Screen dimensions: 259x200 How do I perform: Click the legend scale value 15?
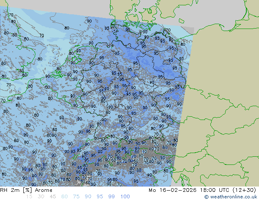pyautogui.click(x=29, y=197)
